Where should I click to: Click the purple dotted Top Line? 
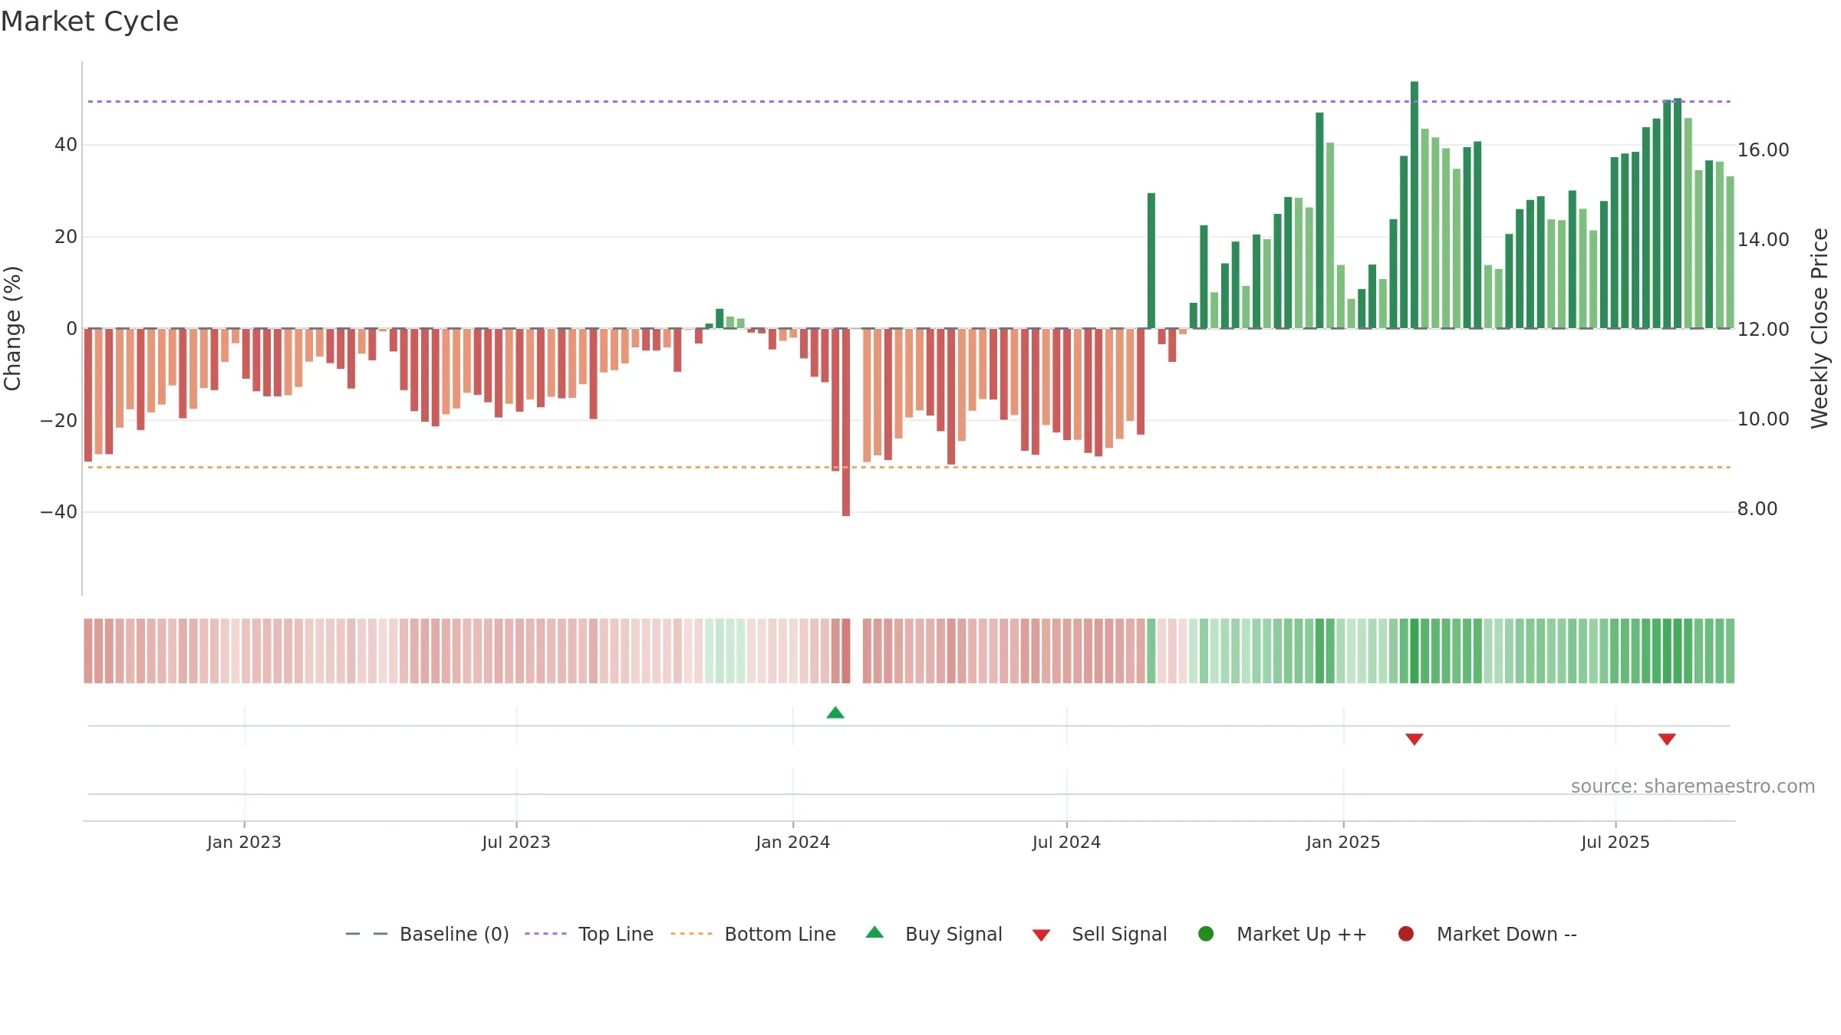point(909,101)
